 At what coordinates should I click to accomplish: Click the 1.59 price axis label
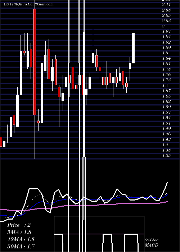tap(166, 107)
